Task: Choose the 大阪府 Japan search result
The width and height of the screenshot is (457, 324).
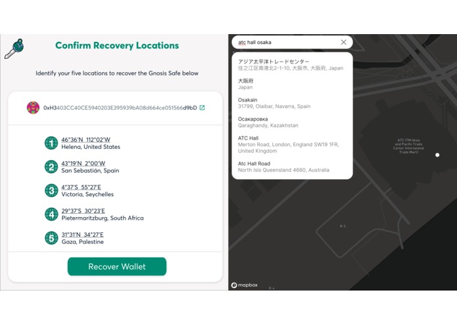Action: click(x=292, y=84)
